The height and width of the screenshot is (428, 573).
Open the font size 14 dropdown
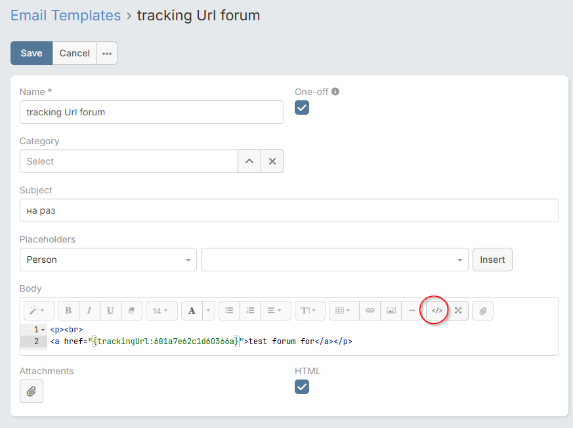[x=161, y=311]
